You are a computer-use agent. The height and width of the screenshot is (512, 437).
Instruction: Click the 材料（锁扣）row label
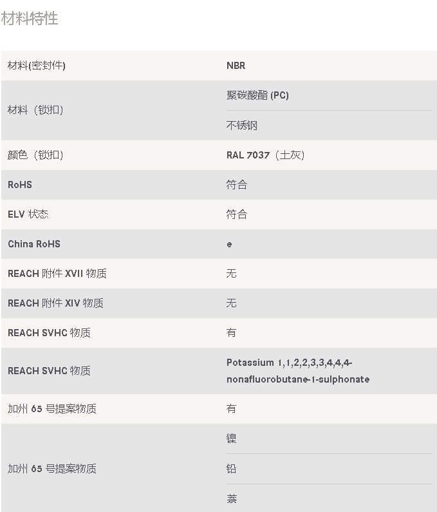tap(37, 110)
